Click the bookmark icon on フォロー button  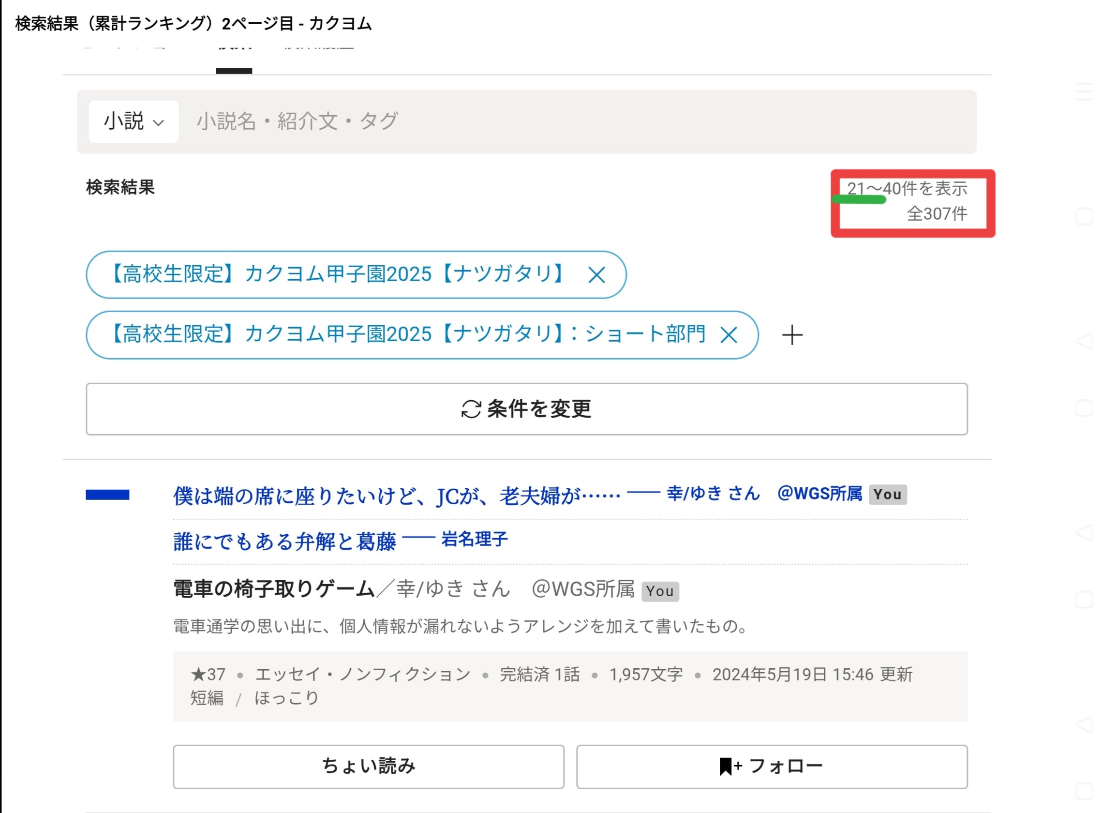click(725, 766)
